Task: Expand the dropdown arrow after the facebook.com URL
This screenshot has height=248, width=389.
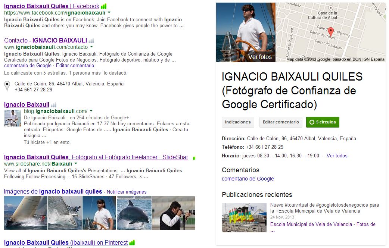Action: coord(109,12)
